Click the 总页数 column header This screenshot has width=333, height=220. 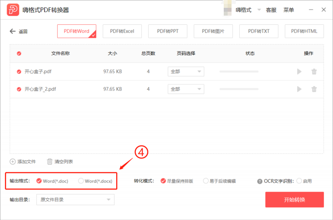click(148, 53)
